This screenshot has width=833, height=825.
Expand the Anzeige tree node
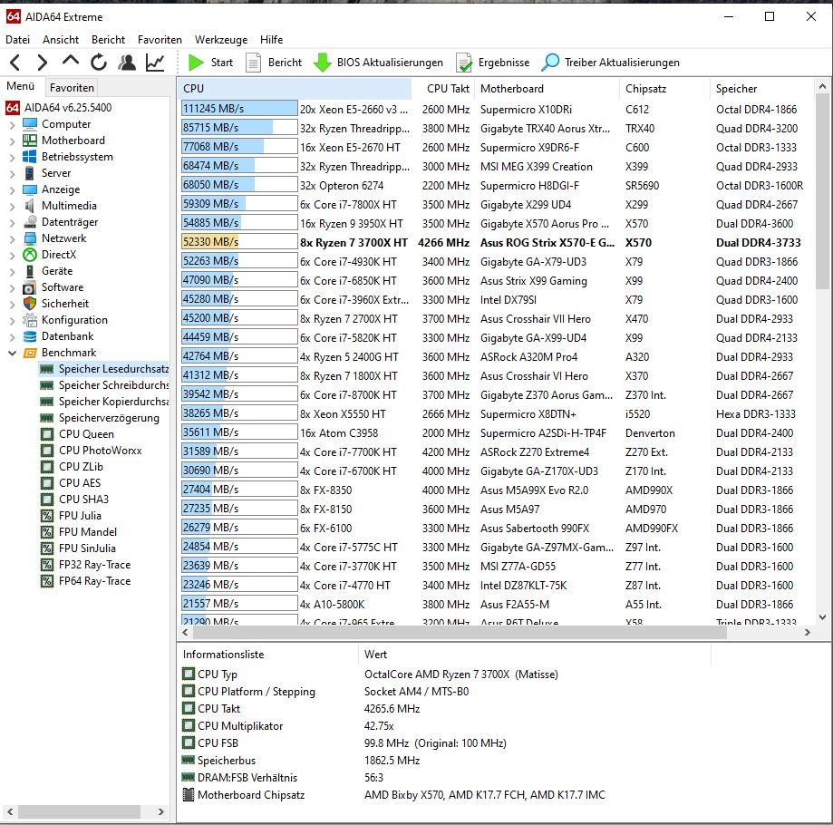coord(12,189)
